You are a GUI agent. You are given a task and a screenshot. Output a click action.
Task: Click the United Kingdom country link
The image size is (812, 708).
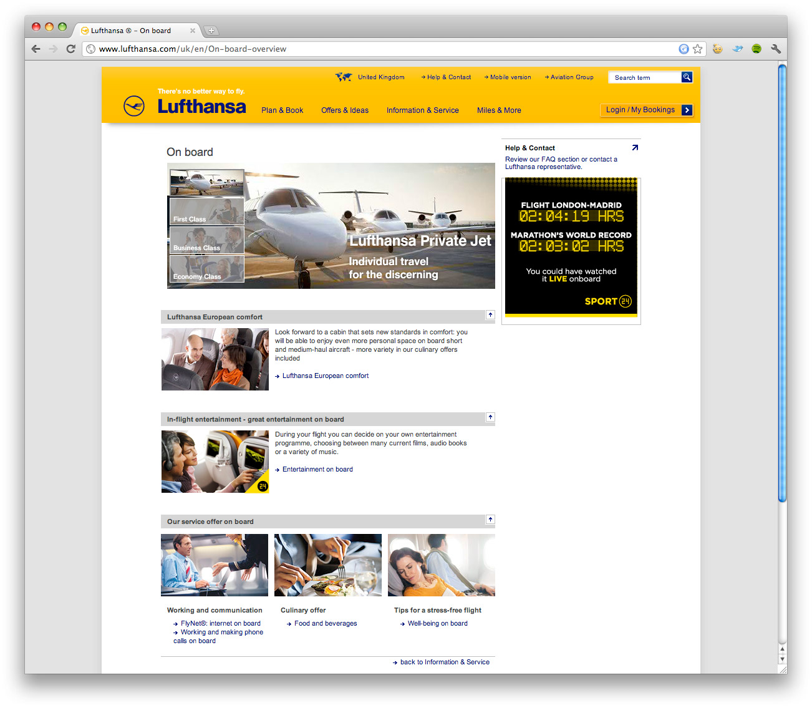pos(381,77)
